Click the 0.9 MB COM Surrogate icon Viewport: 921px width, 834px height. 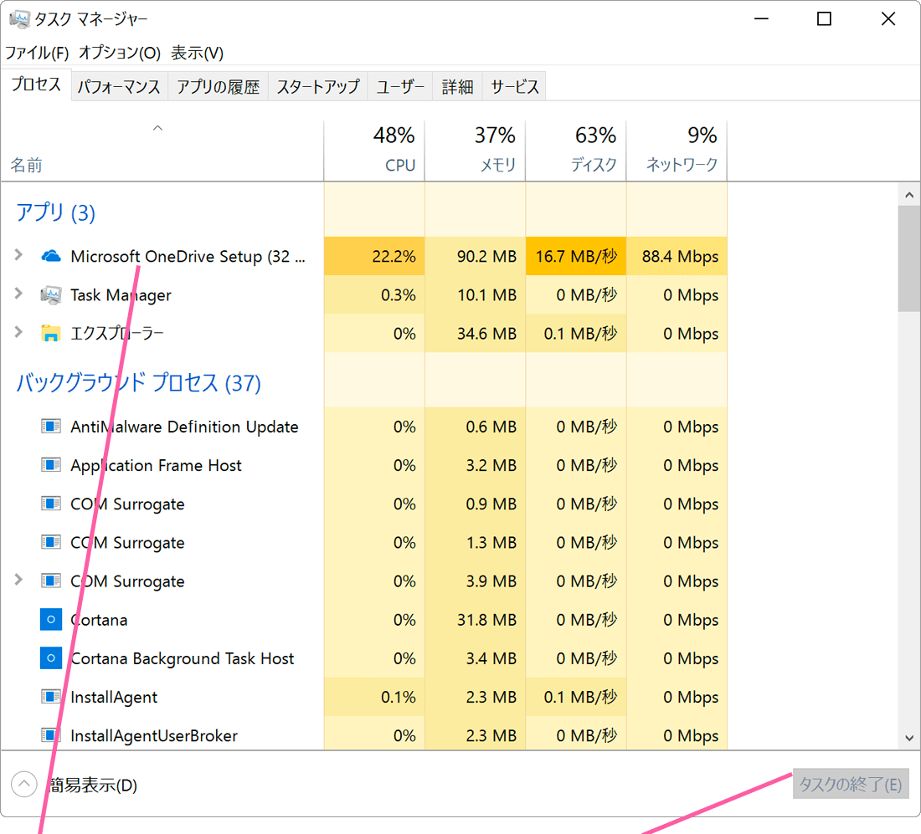click(51, 504)
